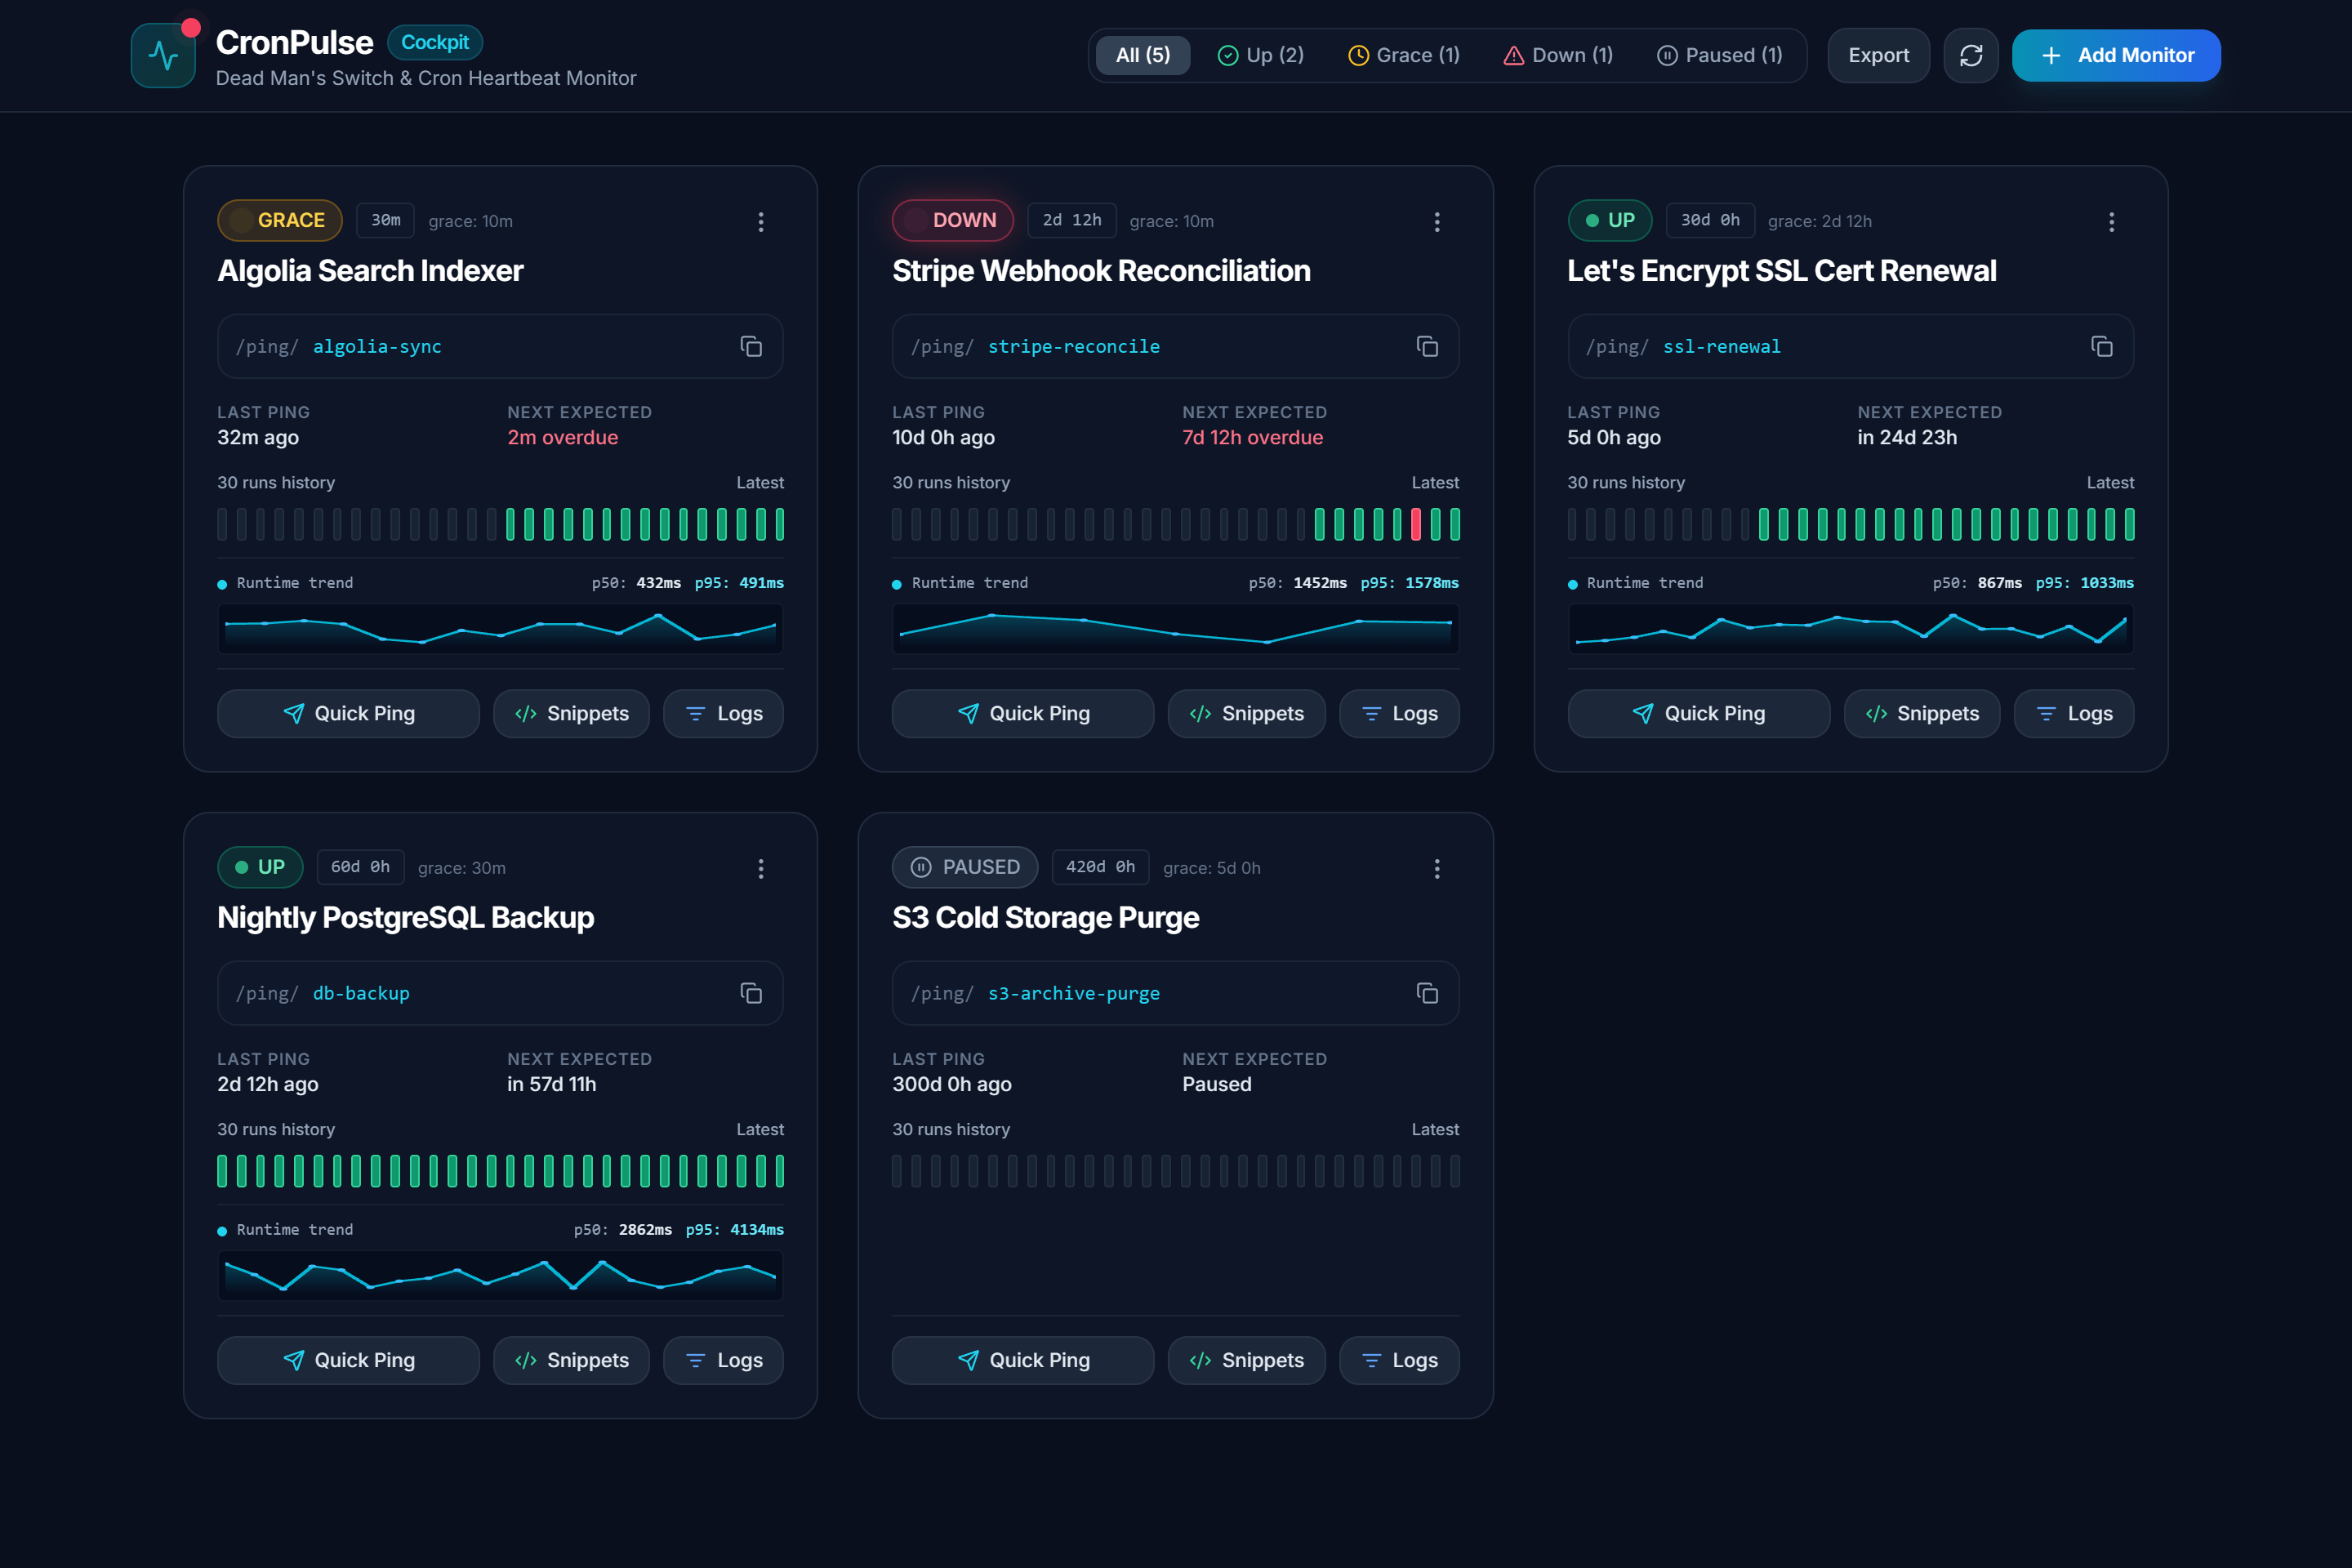Quick Ping the Algolia Search Indexer
The image size is (2352, 1568).
348,713
